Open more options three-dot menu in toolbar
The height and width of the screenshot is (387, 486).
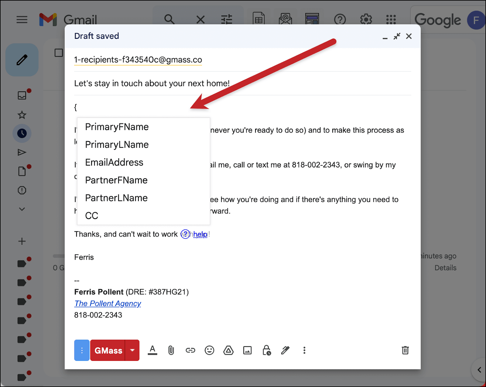point(304,350)
